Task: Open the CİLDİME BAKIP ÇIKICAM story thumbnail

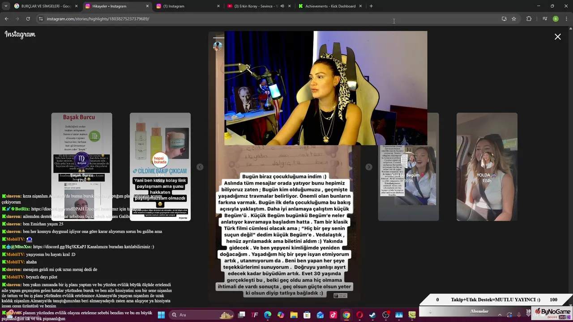Action: pyautogui.click(x=160, y=166)
